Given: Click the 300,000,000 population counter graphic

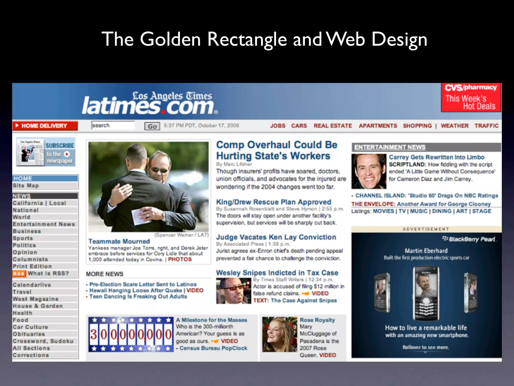Looking at the screenshot, I should [131, 334].
